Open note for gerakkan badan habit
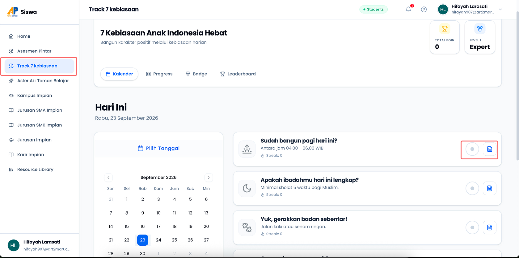Image resolution: width=519 pixels, height=258 pixels. 490,227
